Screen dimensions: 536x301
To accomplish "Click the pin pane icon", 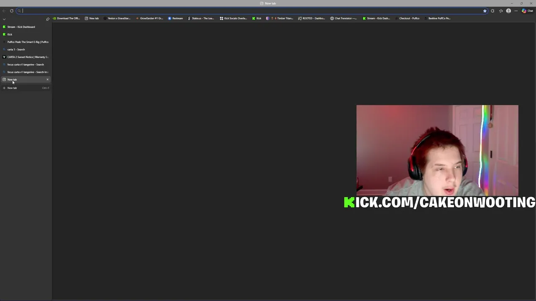I will coord(47,19).
